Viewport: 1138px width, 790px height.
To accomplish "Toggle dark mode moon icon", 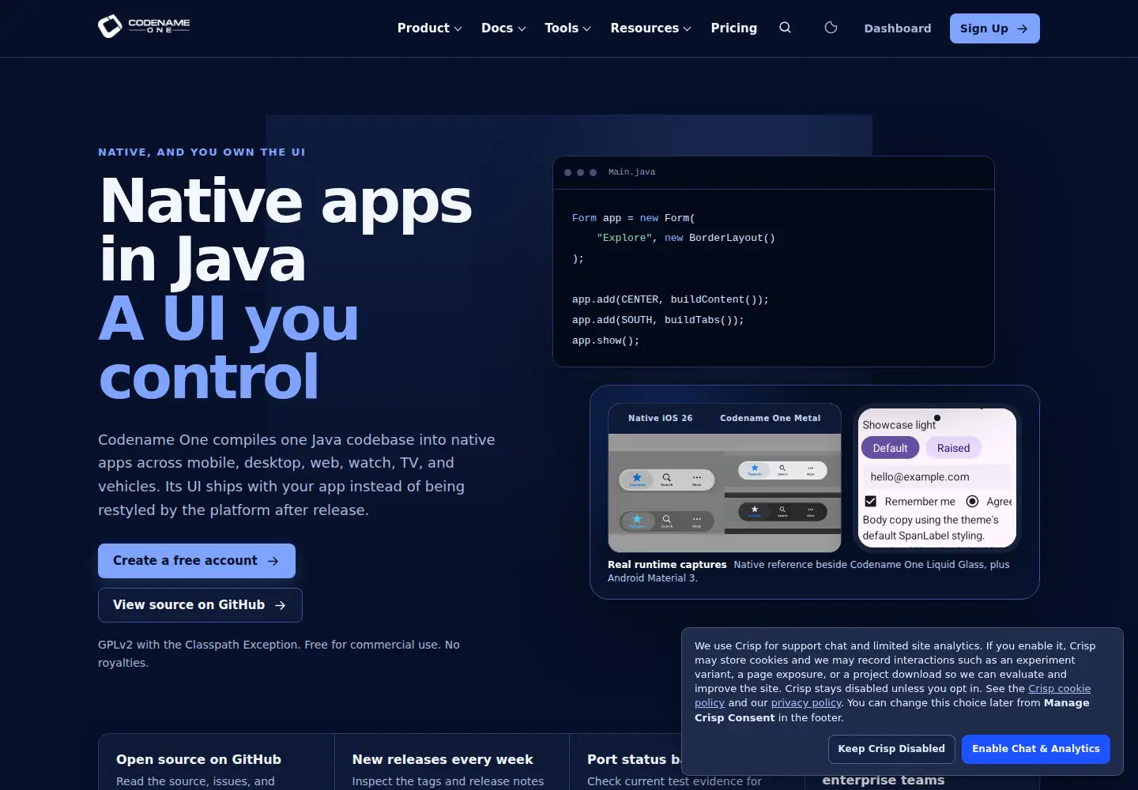I will click(831, 28).
